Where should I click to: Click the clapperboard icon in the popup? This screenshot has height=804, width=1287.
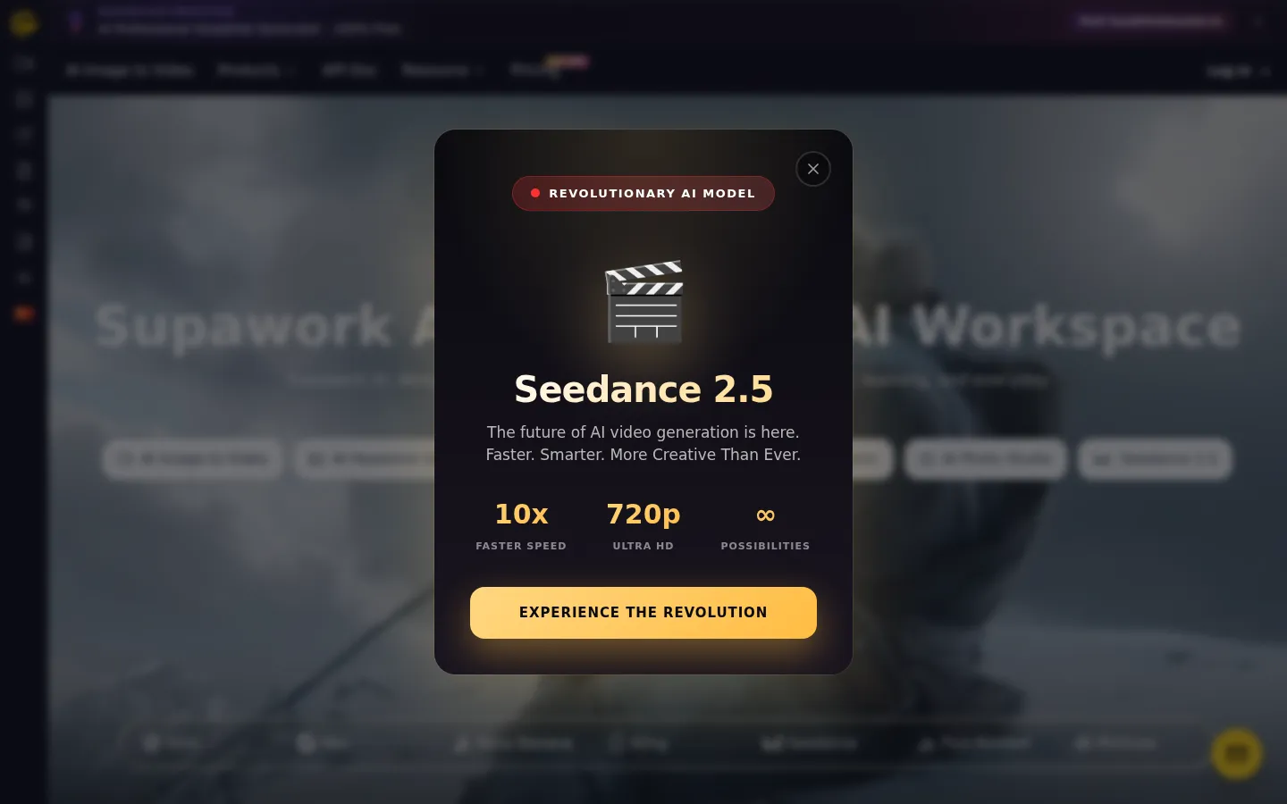(643, 302)
